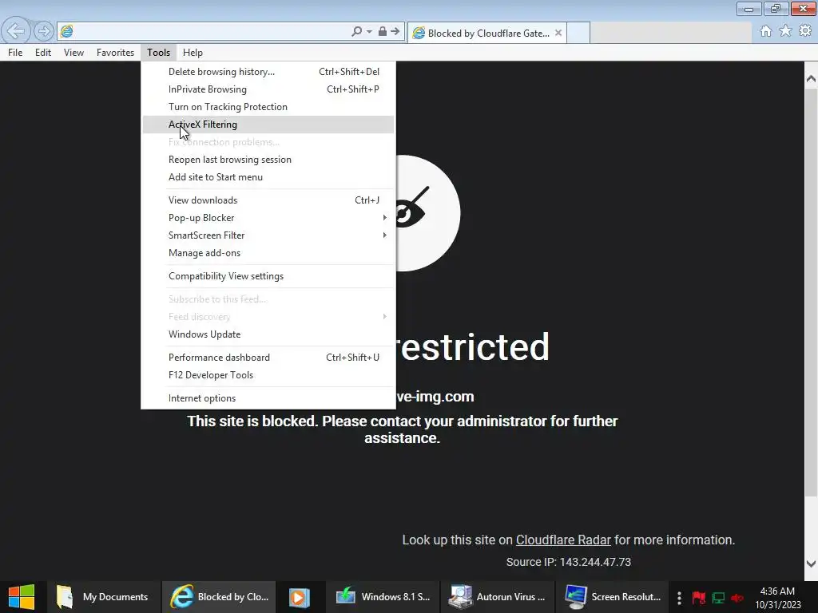Open Internet options
This screenshot has width=818, height=613.
[x=268, y=398]
